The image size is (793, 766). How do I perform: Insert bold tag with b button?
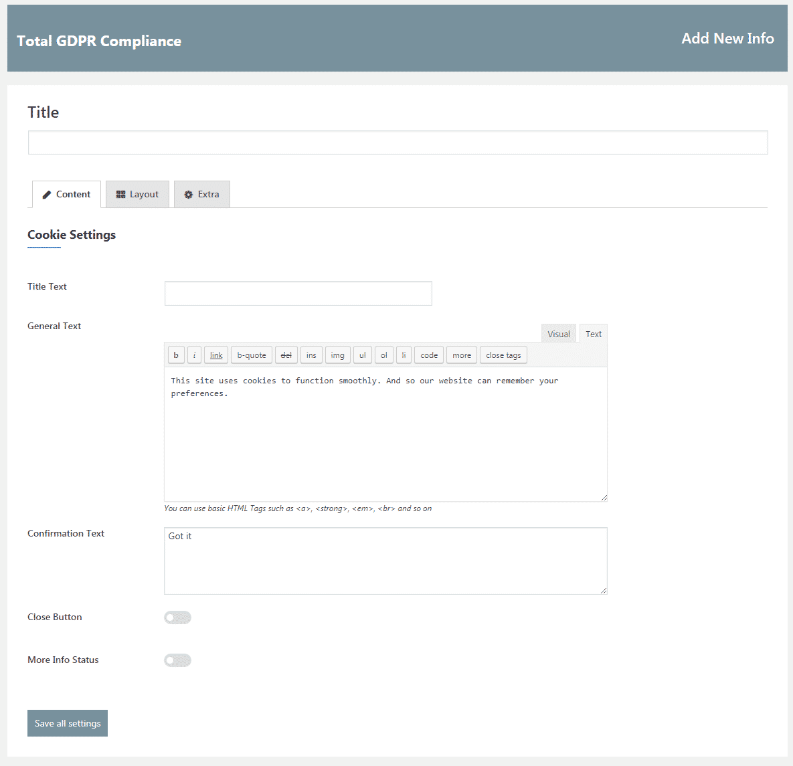coord(176,355)
